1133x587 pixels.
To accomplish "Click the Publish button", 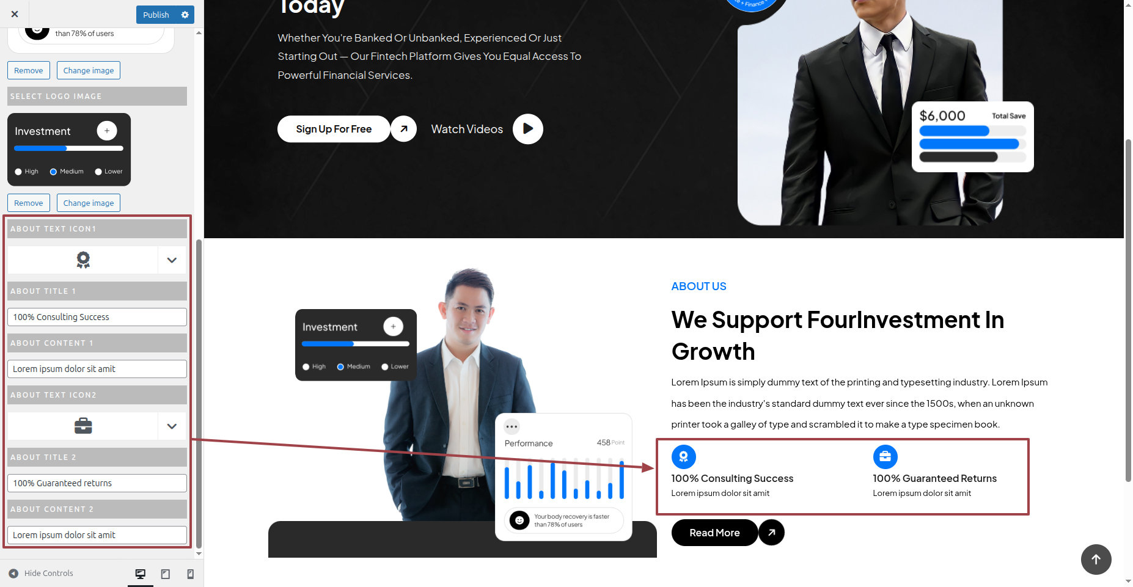I will [156, 15].
